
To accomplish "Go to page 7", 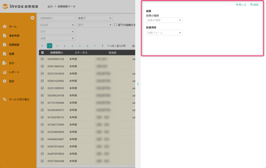I will (x=95, y=46).
